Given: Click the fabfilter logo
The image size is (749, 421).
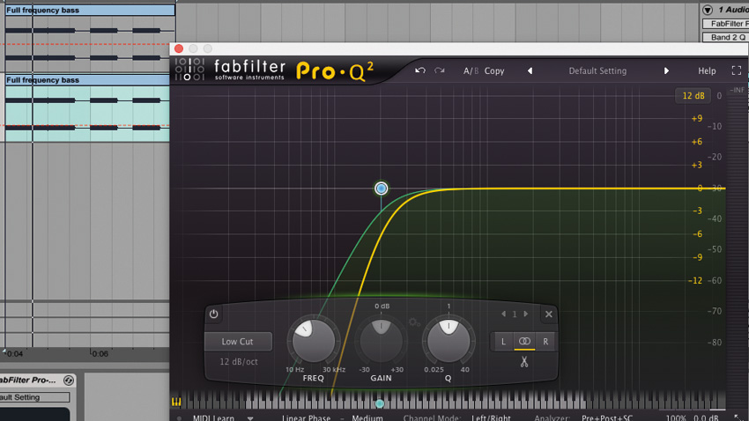Looking at the screenshot, I should [249, 70].
